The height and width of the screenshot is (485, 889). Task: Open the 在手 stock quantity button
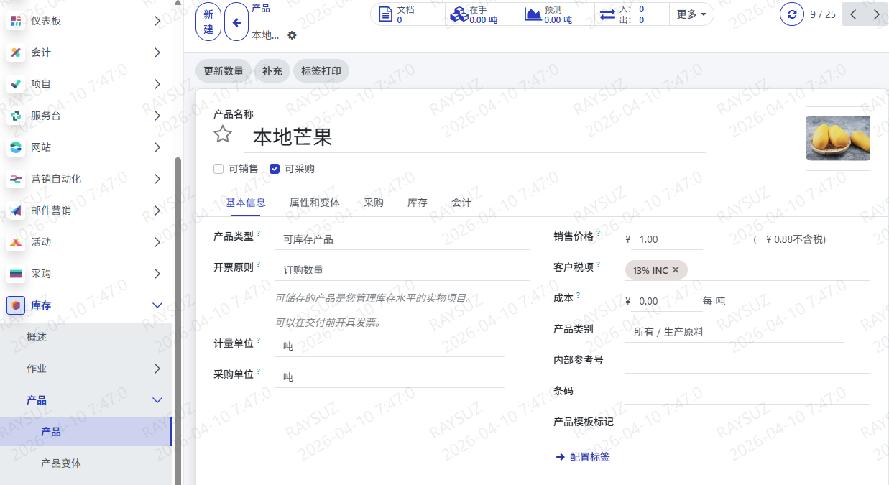click(482, 14)
